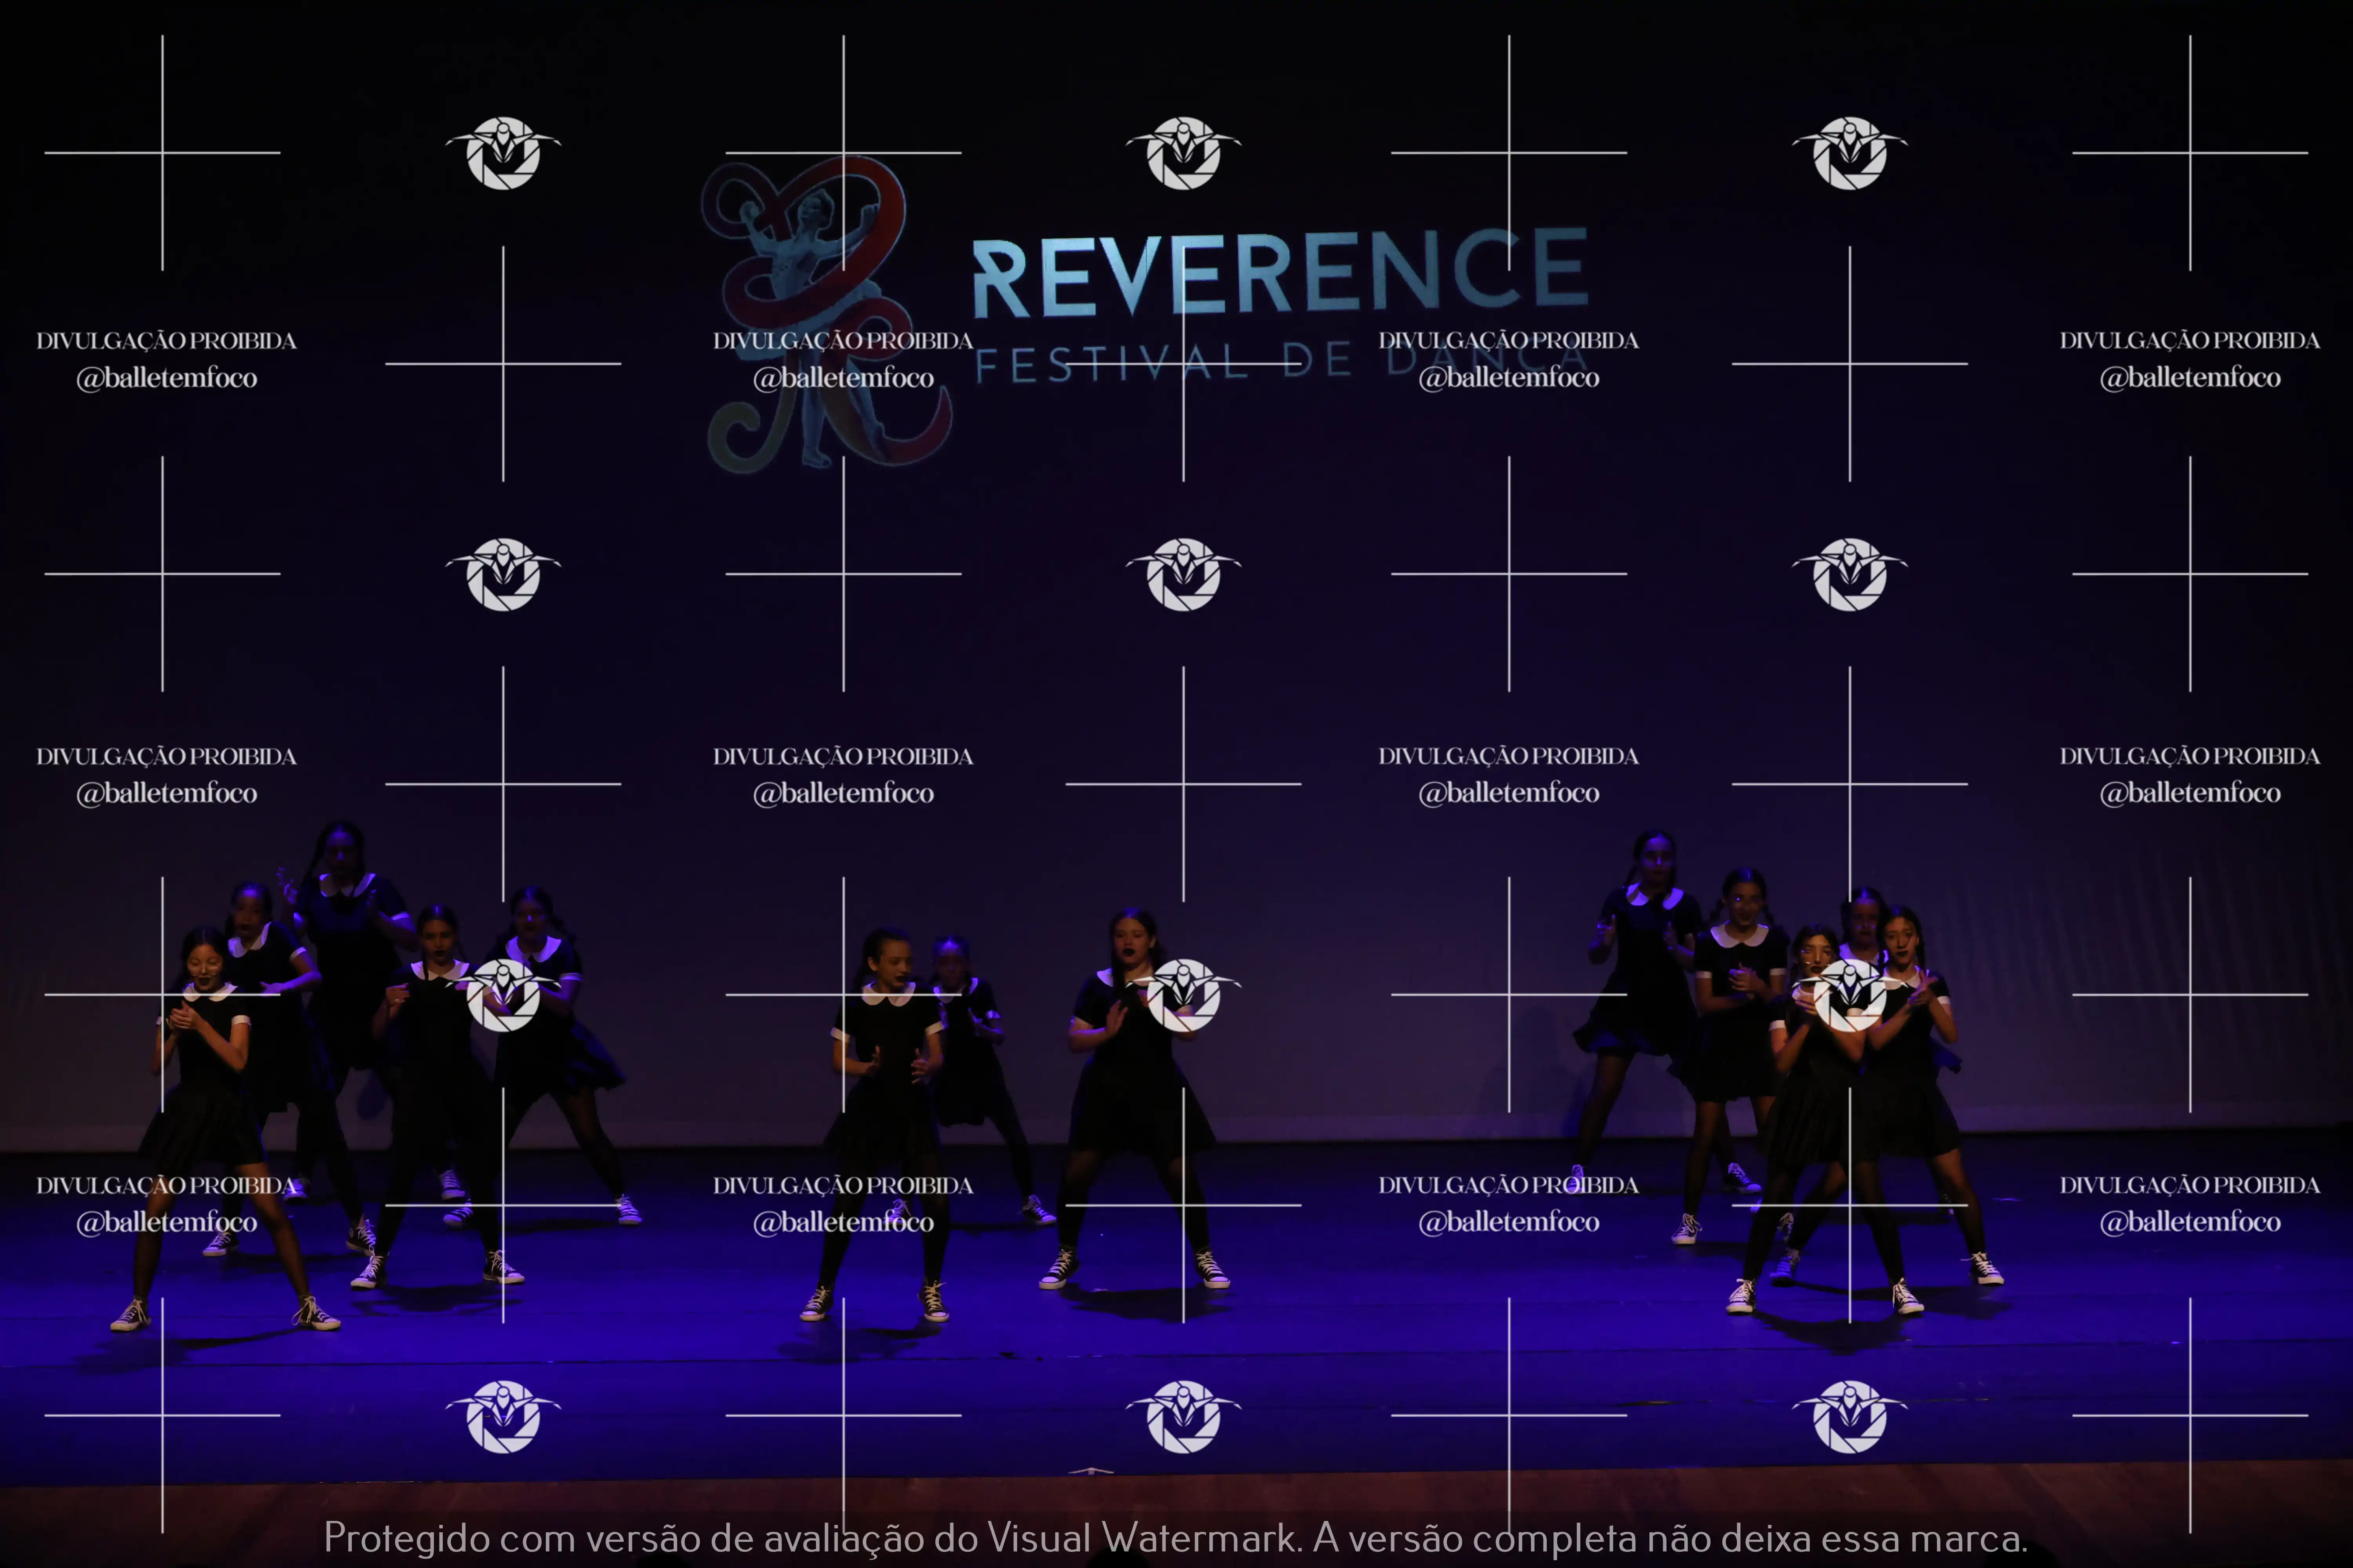The height and width of the screenshot is (1568, 2353).
Task: Click the @balletemfoco handle over the center dancer's sneakers
Action: (844, 1222)
